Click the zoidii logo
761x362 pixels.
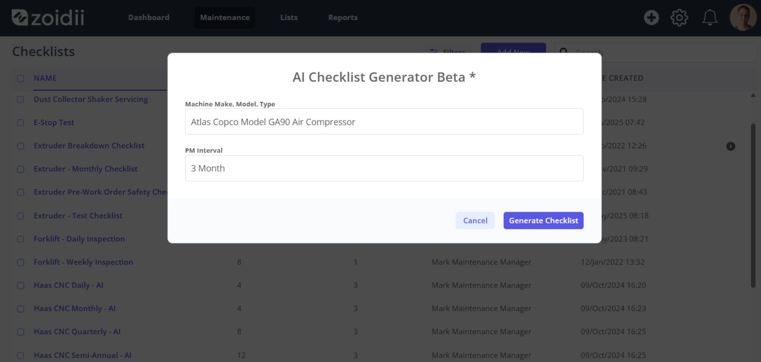[48, 17]
